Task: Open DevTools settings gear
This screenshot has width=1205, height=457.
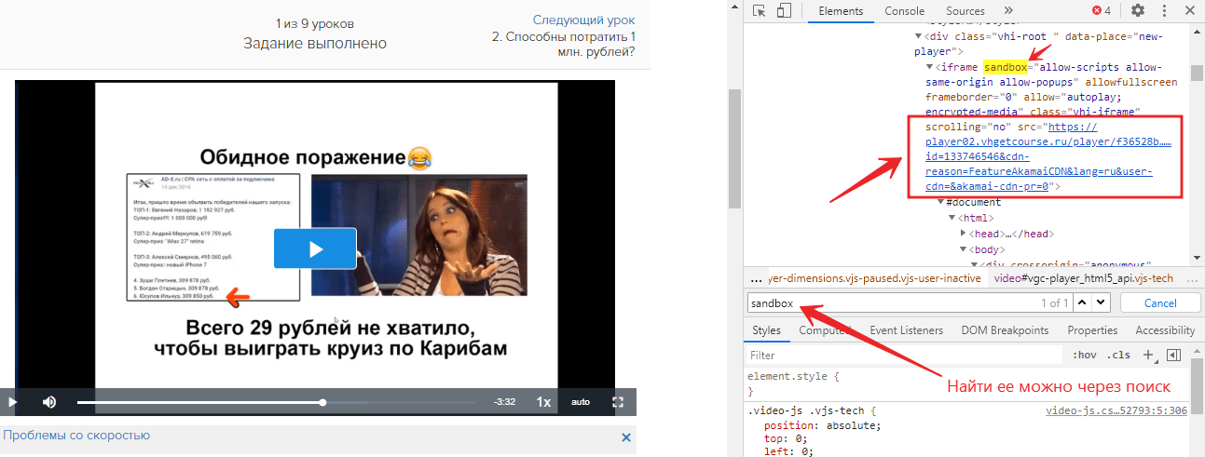Action: pyautogui.click(x=1138, y=11)
